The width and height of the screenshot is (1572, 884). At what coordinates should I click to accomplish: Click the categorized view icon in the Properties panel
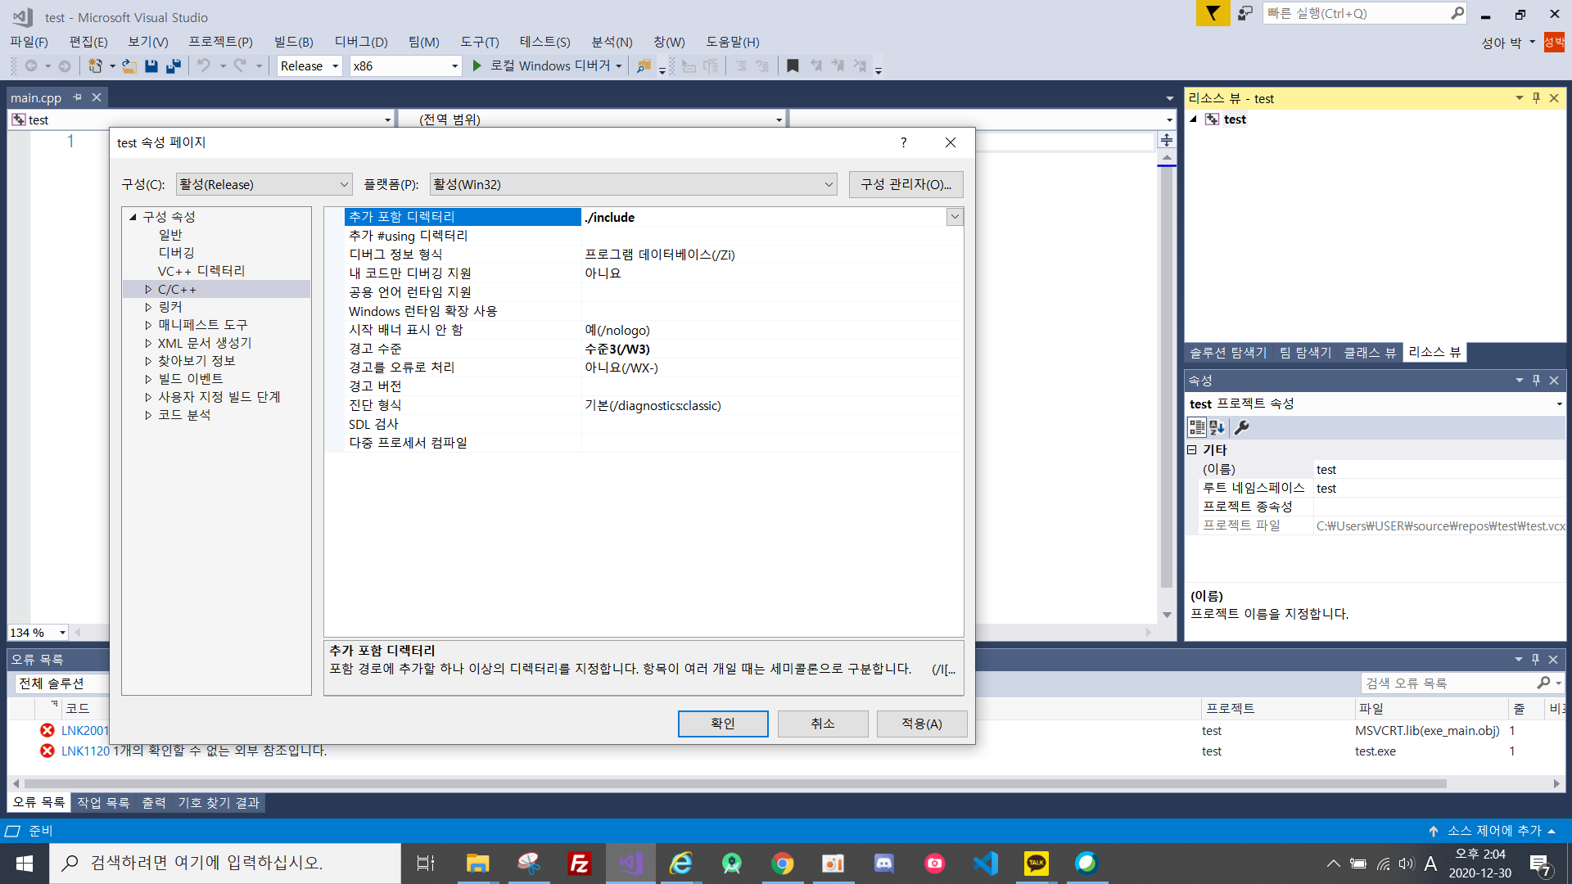point(1196,427)
